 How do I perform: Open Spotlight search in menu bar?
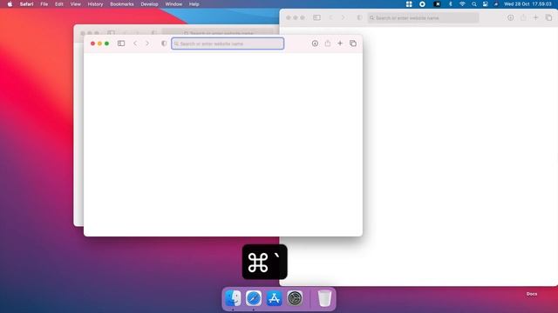(474, 4)
